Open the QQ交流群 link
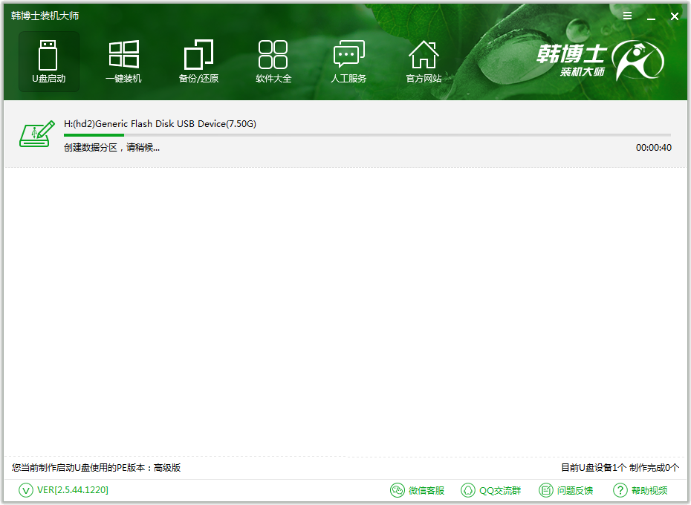 [x=500, y=490]
